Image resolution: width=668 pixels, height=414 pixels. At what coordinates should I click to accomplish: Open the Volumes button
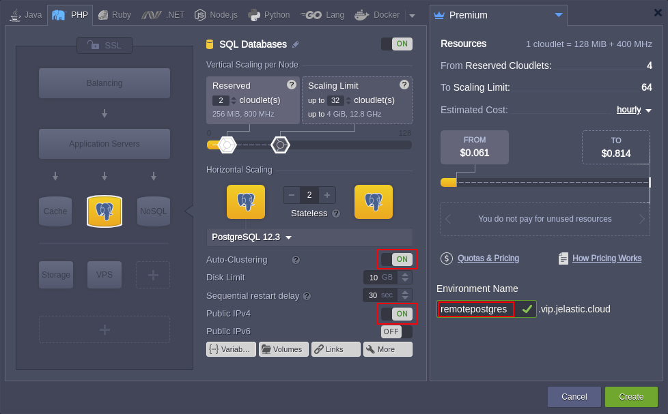click(283, 349)
